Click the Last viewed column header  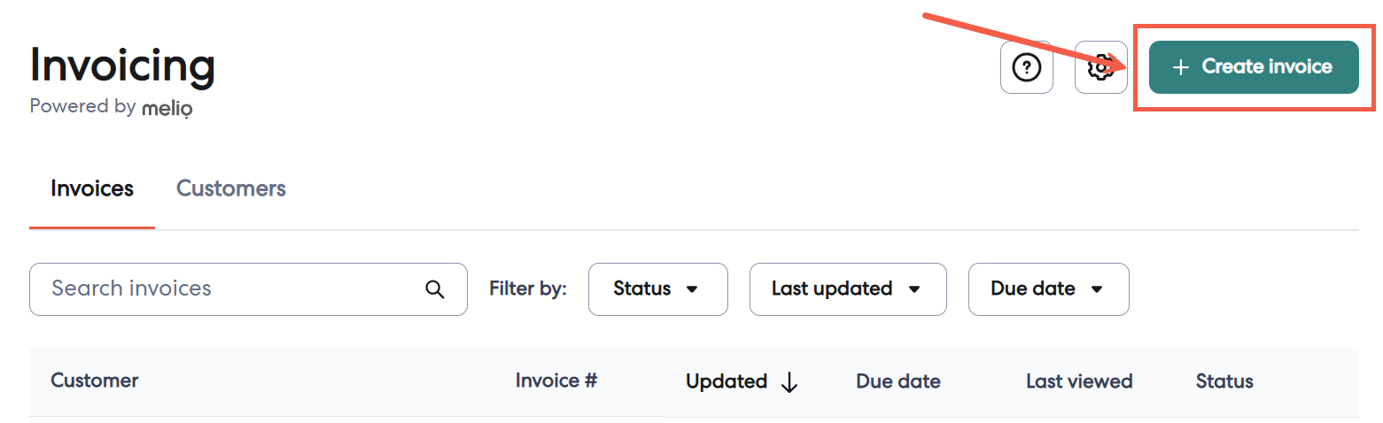(x=1079, y=381)
